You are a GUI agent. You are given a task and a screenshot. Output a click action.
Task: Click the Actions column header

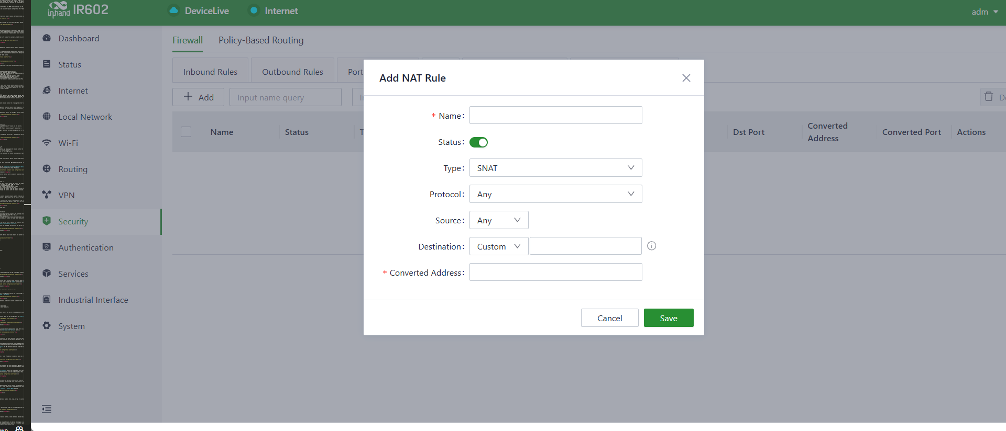click(971, 132)
